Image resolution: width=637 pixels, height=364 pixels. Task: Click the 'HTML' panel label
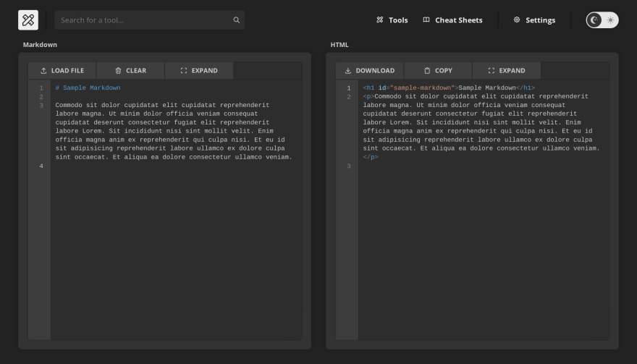tap(339, 45)
